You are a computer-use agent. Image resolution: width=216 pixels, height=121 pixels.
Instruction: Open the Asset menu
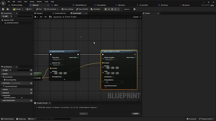[20, 2]
